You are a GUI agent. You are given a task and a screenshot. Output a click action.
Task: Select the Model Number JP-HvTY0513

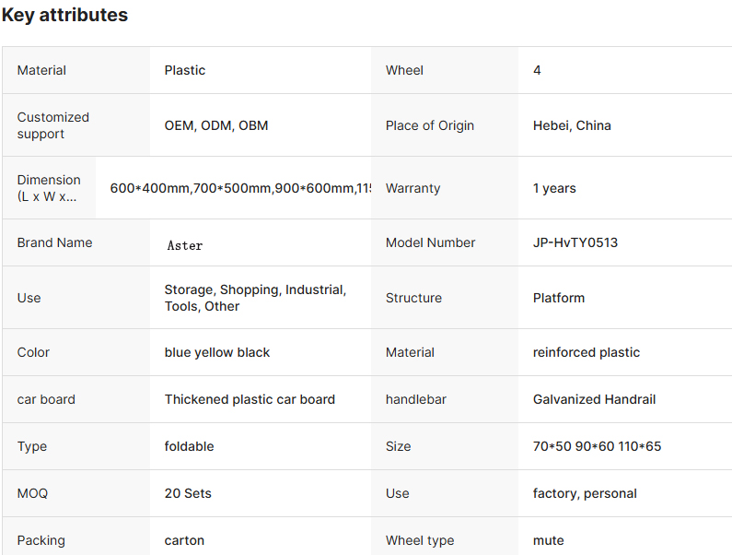(575, 242)
